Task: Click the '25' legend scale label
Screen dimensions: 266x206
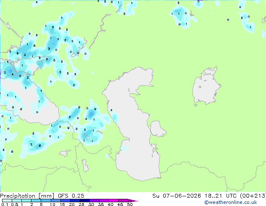Action: [x=81, y=204]
